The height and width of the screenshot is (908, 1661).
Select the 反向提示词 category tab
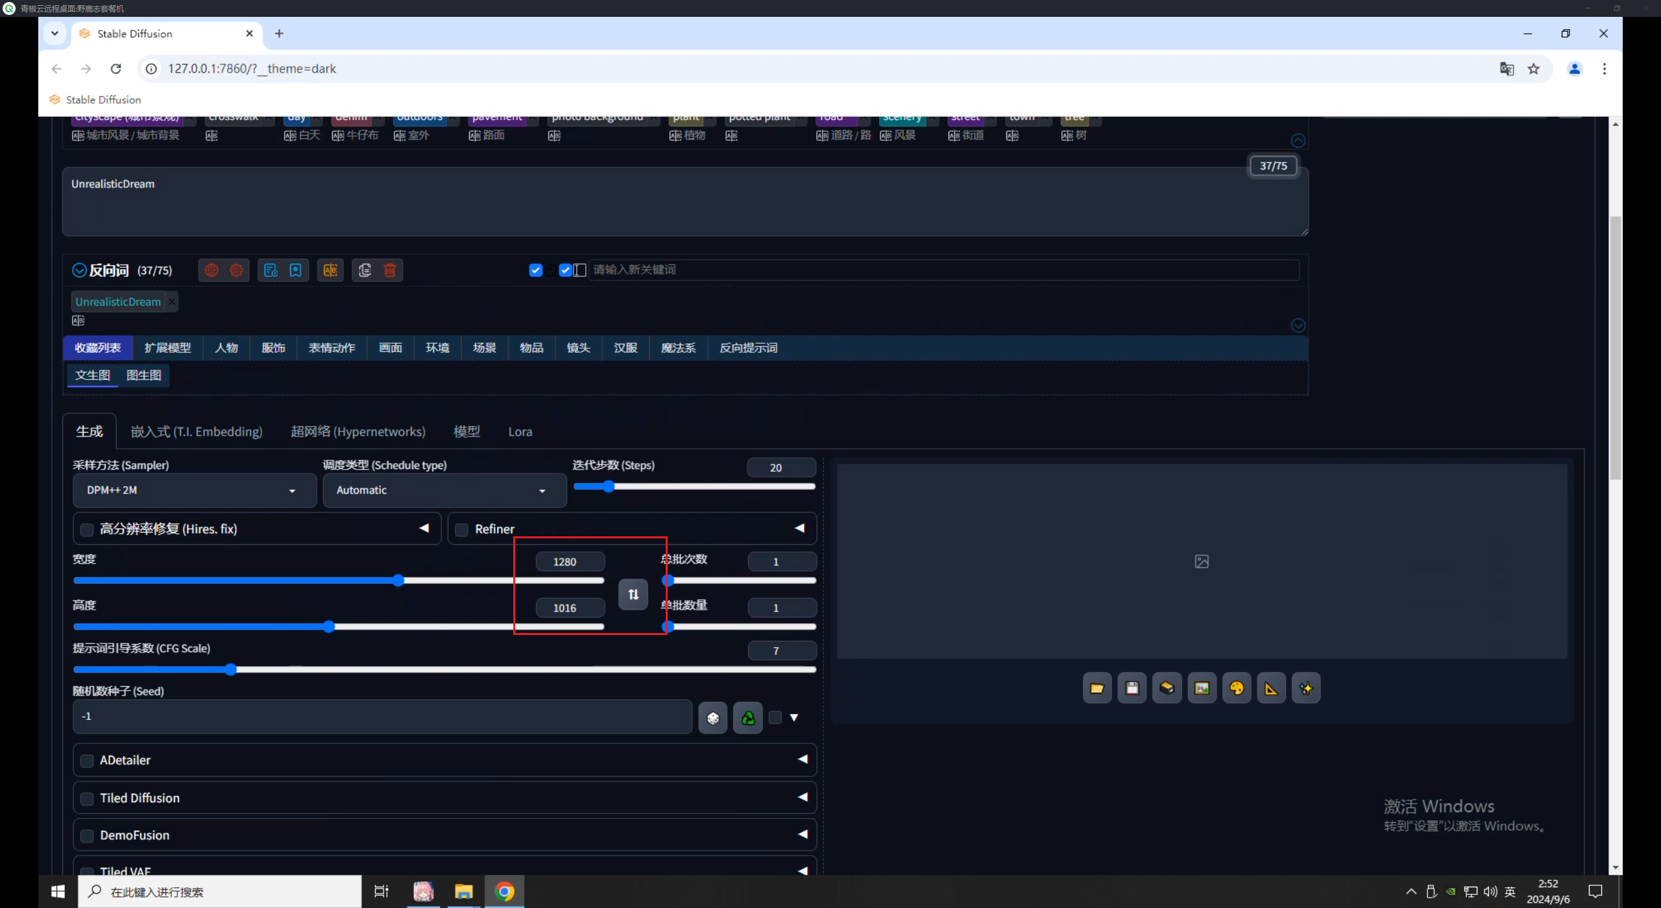point(749,348)
